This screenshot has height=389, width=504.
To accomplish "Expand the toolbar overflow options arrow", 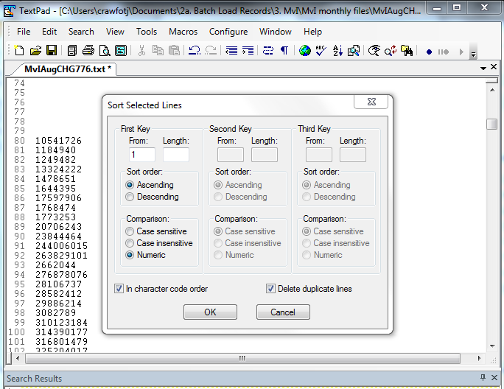I will 473,53.
